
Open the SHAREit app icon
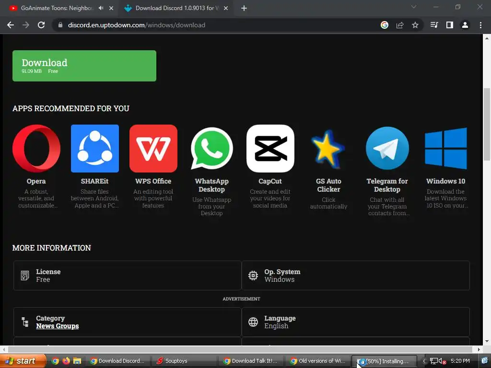95,149
